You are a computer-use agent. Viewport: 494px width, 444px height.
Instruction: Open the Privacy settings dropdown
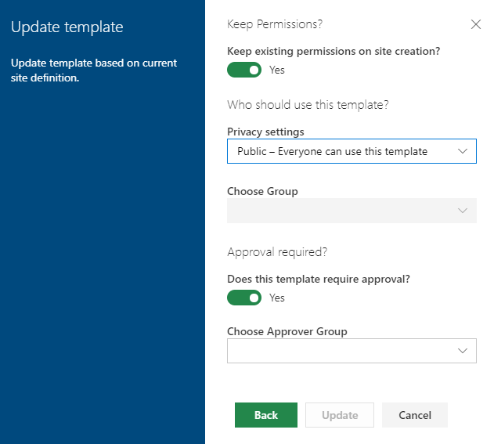352,151
